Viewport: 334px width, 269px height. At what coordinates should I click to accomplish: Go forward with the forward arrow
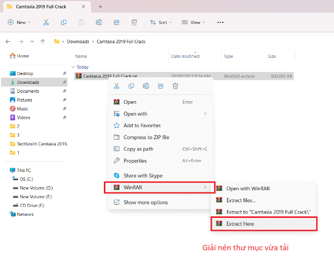coord(21,42)
